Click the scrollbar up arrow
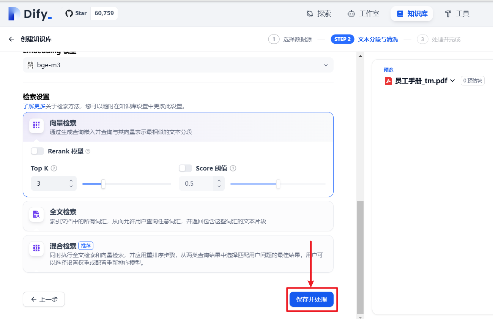The image size is (493, 319). (360, 56)
